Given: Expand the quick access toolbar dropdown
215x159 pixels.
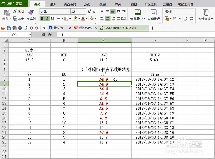Looking at the screenshot, I should point(44,28).
